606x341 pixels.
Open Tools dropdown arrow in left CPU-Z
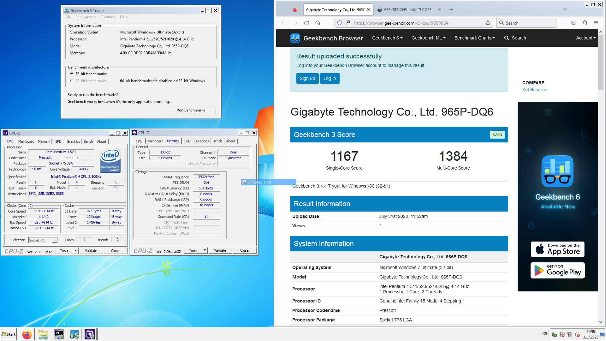pyautogui.click(x=75, y=251)
